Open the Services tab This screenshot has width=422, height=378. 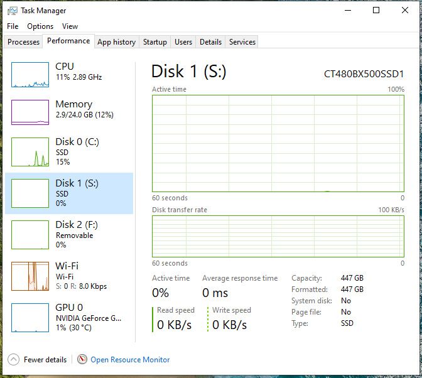(x=242, y=41)
